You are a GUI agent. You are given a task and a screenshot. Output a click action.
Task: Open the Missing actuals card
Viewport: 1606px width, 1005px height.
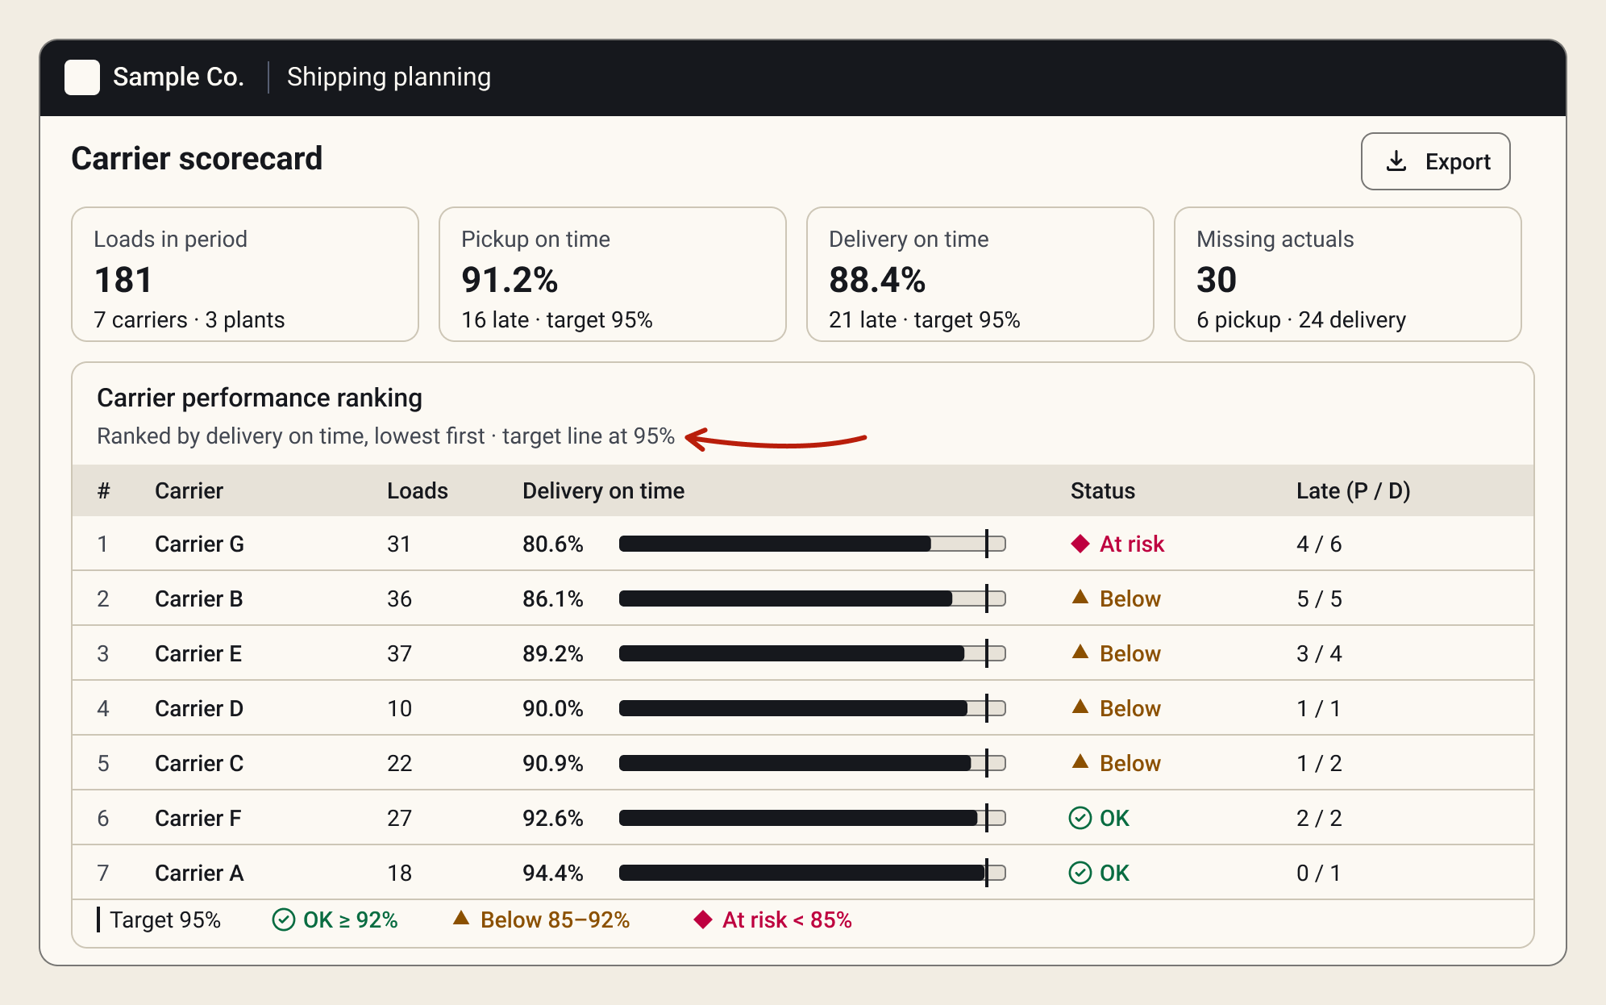pyautogui.click(x=1348, y=274)
